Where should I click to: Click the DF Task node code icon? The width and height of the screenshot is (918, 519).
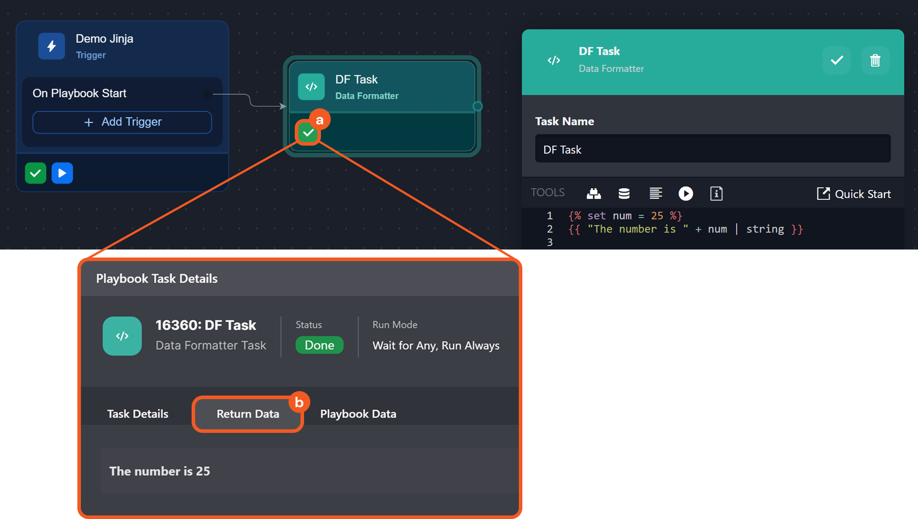click(x=311, y=87)
